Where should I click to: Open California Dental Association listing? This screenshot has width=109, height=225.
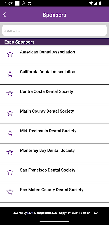click(54, 75)
